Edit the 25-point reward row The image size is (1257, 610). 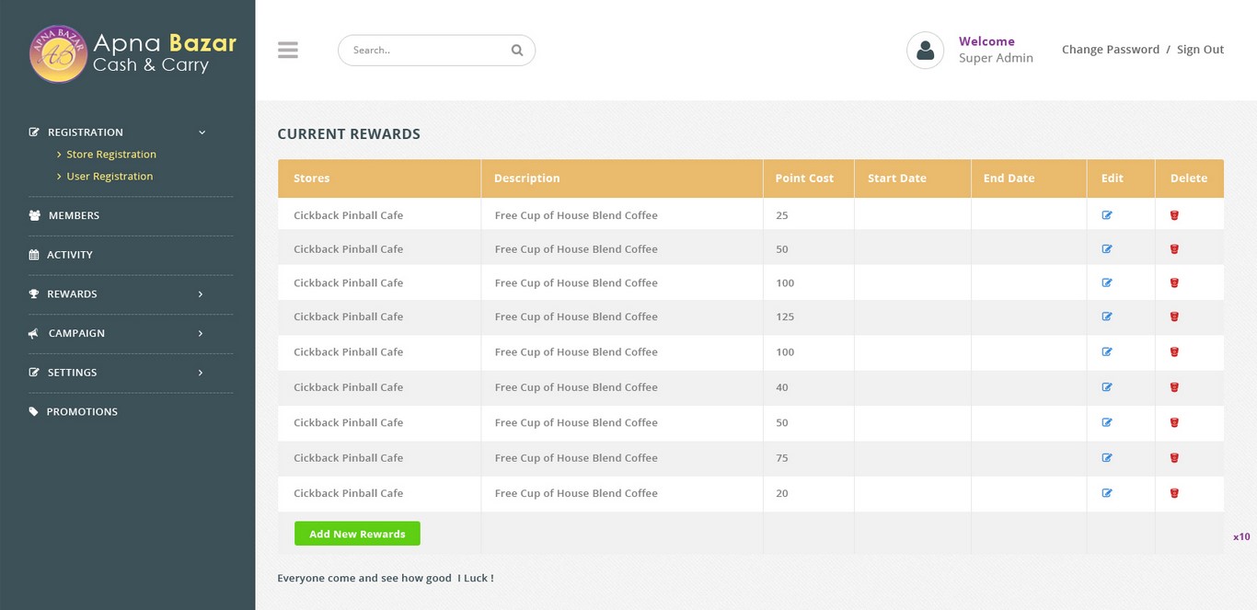(1107, 215)
